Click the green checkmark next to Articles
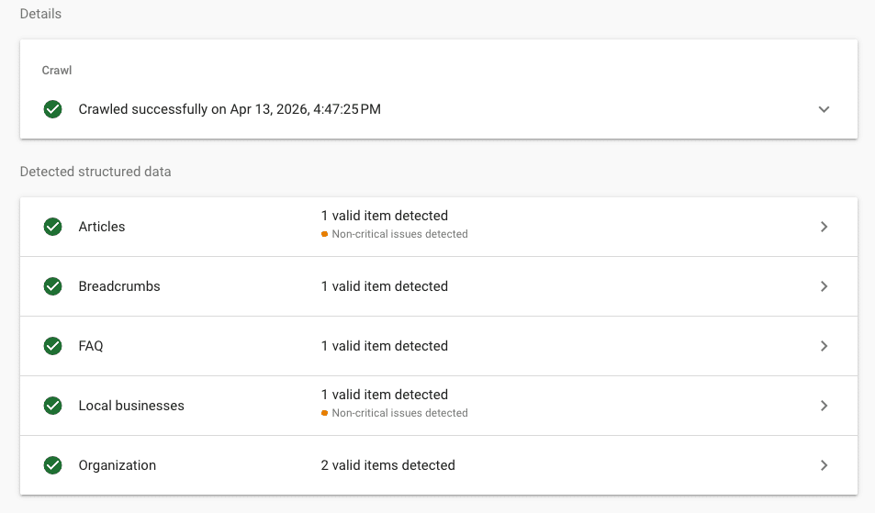The height and width of the screenshot is (513, 875). 53,227
